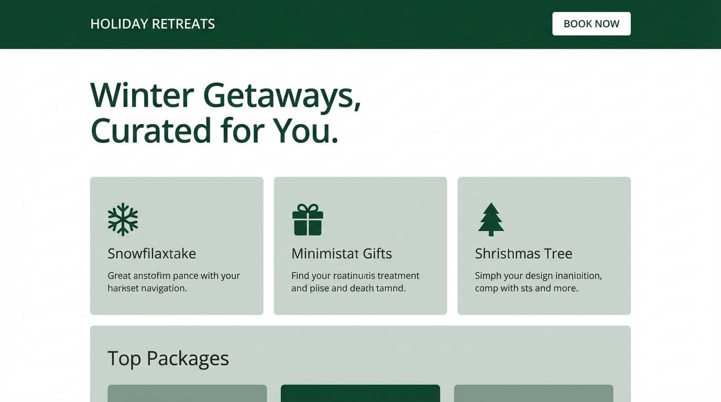Open the HOLIDAY RETREATS home link
The width and height of the screenshot is (721, 402).
152,24
